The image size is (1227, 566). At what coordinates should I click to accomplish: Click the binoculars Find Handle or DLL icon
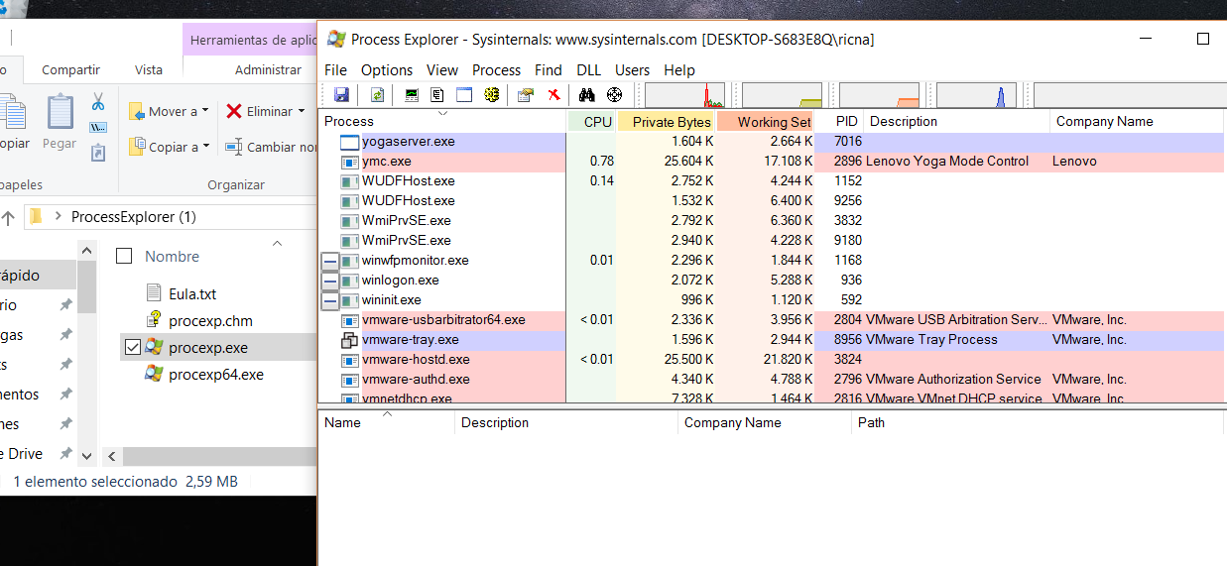pyautogui.click(x=586, y=95)
